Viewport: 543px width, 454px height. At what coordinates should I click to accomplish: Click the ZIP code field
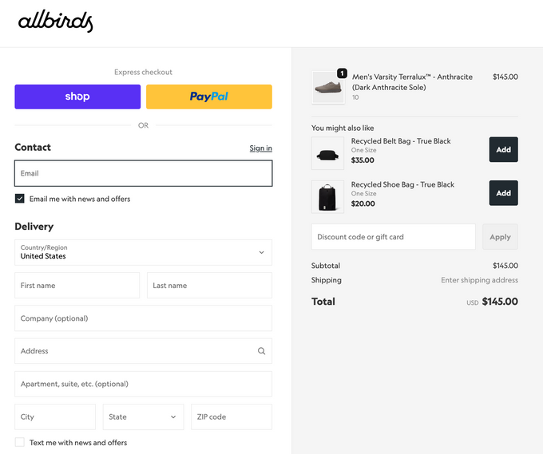point(232,417)
